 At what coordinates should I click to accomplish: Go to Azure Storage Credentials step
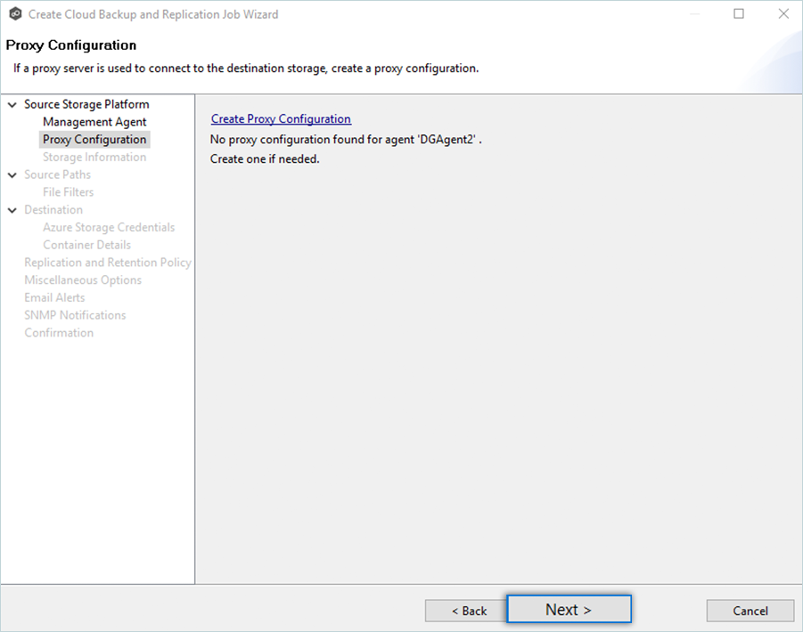pos(109,228)
